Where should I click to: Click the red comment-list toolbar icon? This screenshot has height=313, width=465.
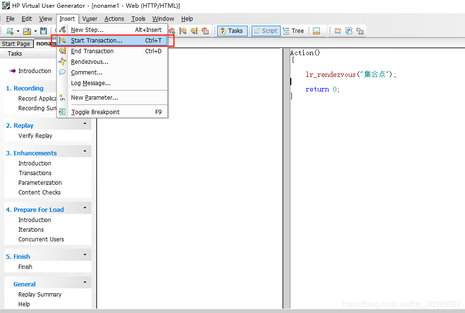tap(205, 31)
